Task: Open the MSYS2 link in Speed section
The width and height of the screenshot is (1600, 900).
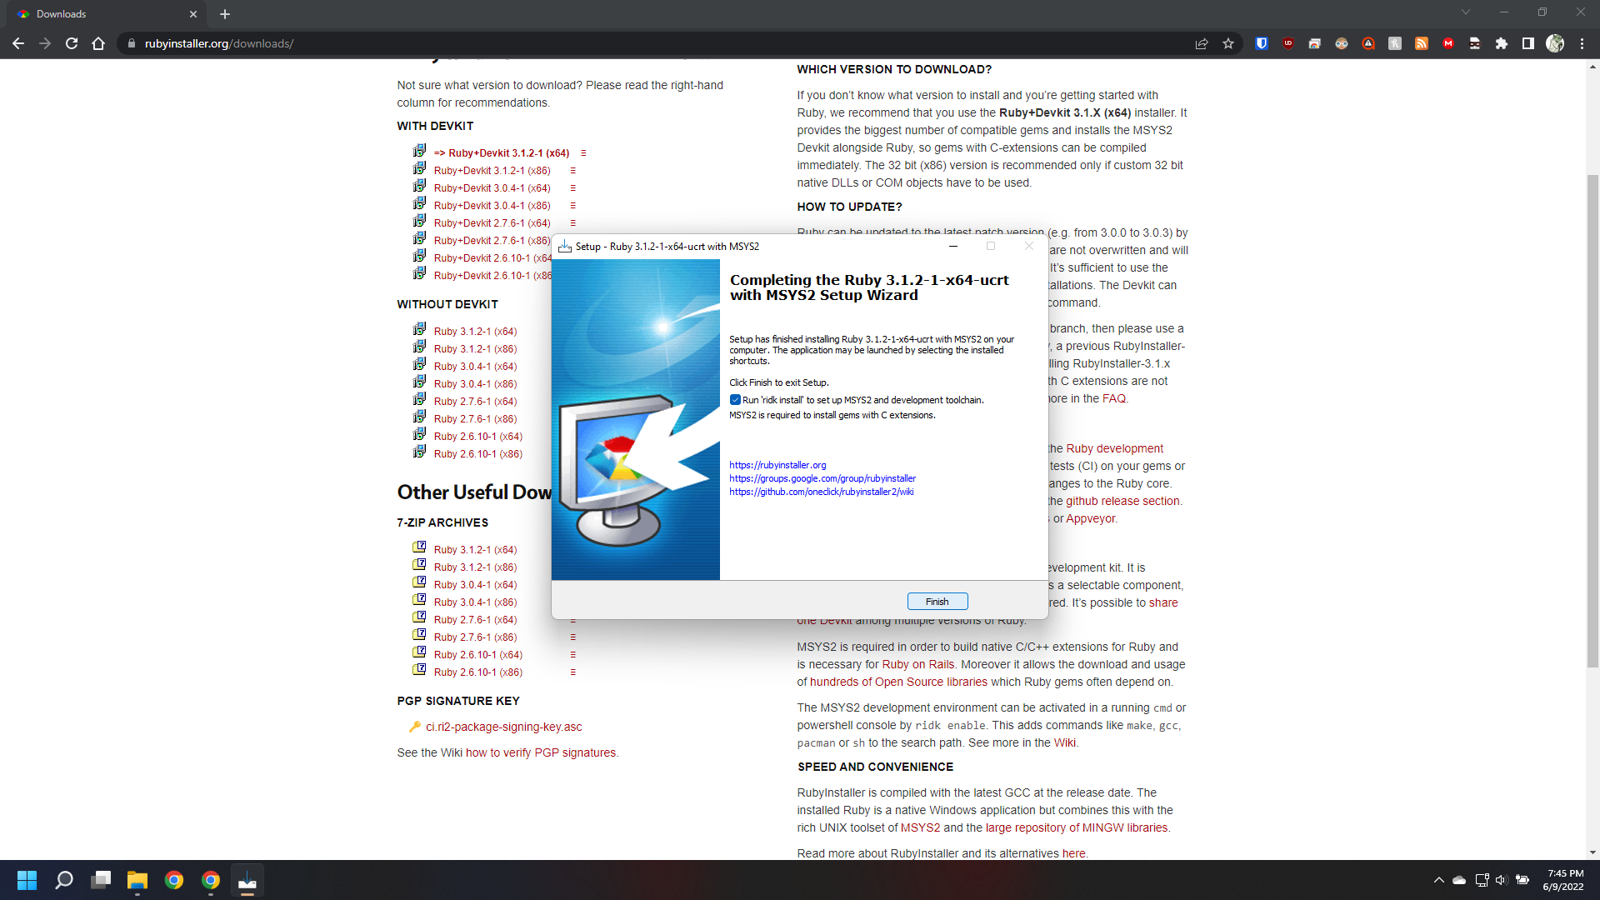Action: 920,828
